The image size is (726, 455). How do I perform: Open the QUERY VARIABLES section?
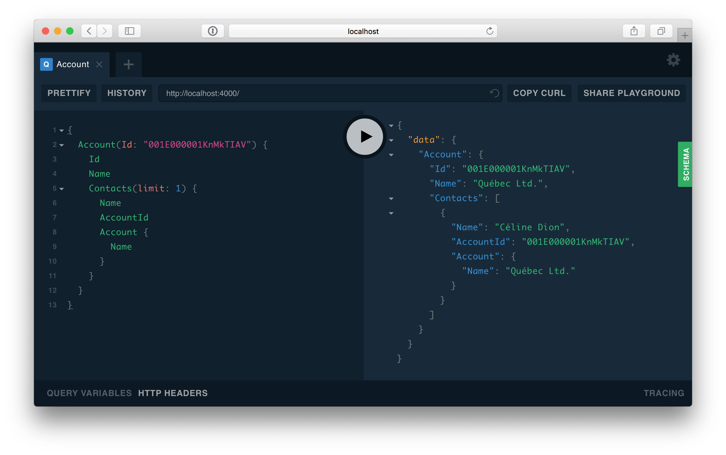click(89, 393)
